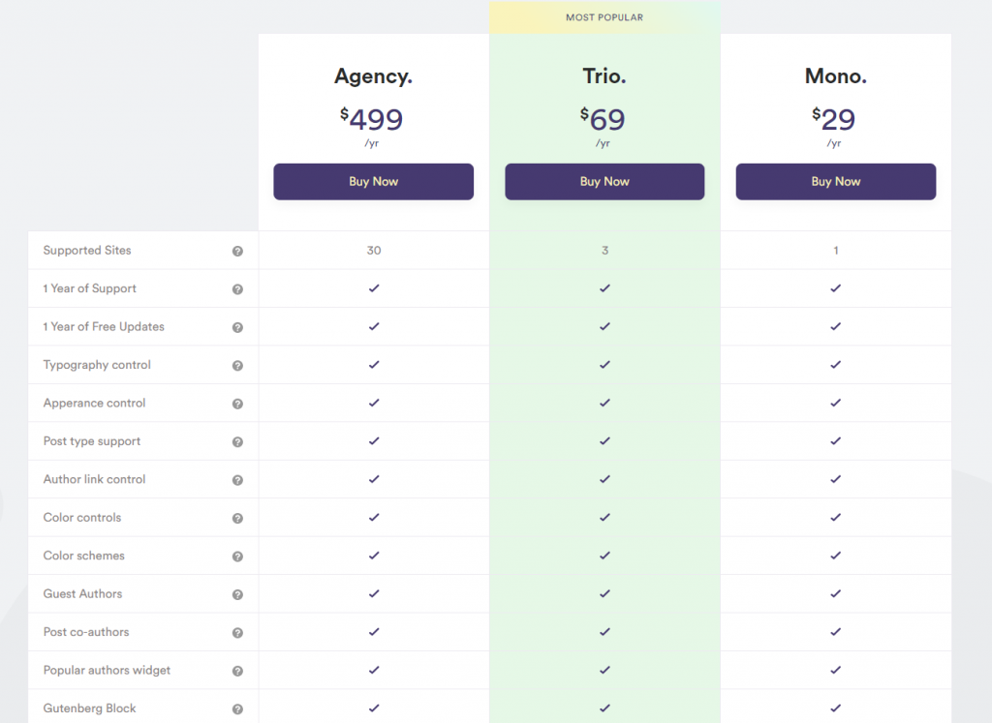Open Popular authors widget help icon
992x723 pixels.
(237, 671)
